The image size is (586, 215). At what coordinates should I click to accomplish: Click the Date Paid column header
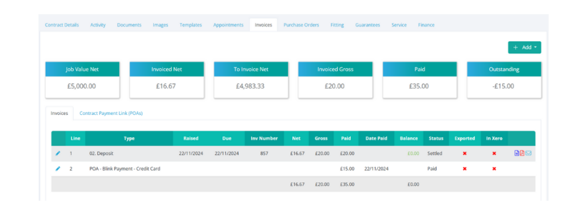pos(377,138)
